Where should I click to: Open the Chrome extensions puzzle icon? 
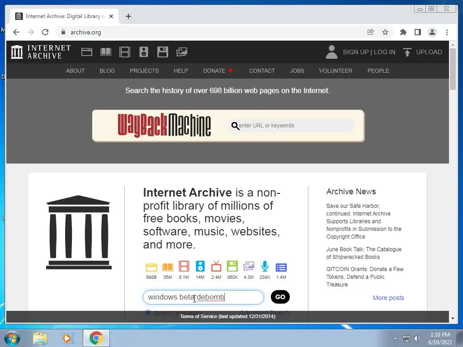[x=403, y=32]
